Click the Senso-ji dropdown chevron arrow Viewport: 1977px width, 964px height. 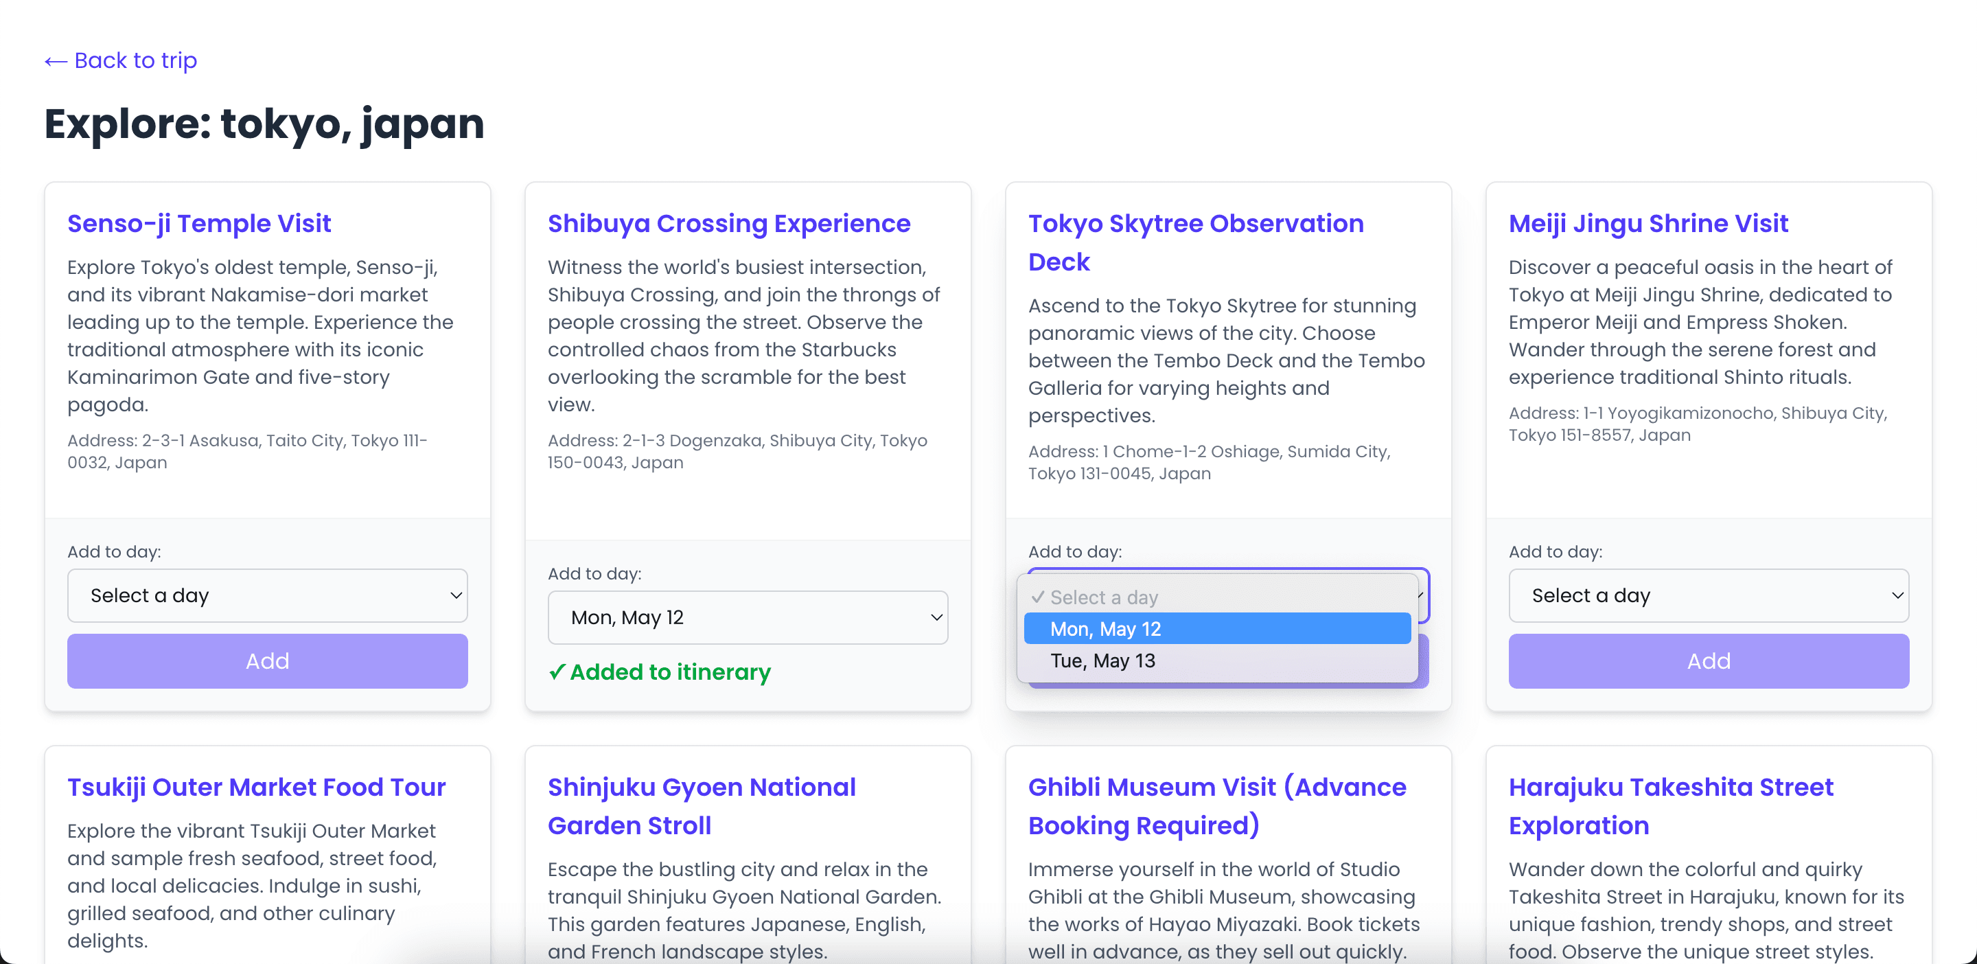[x=456, y=595]
